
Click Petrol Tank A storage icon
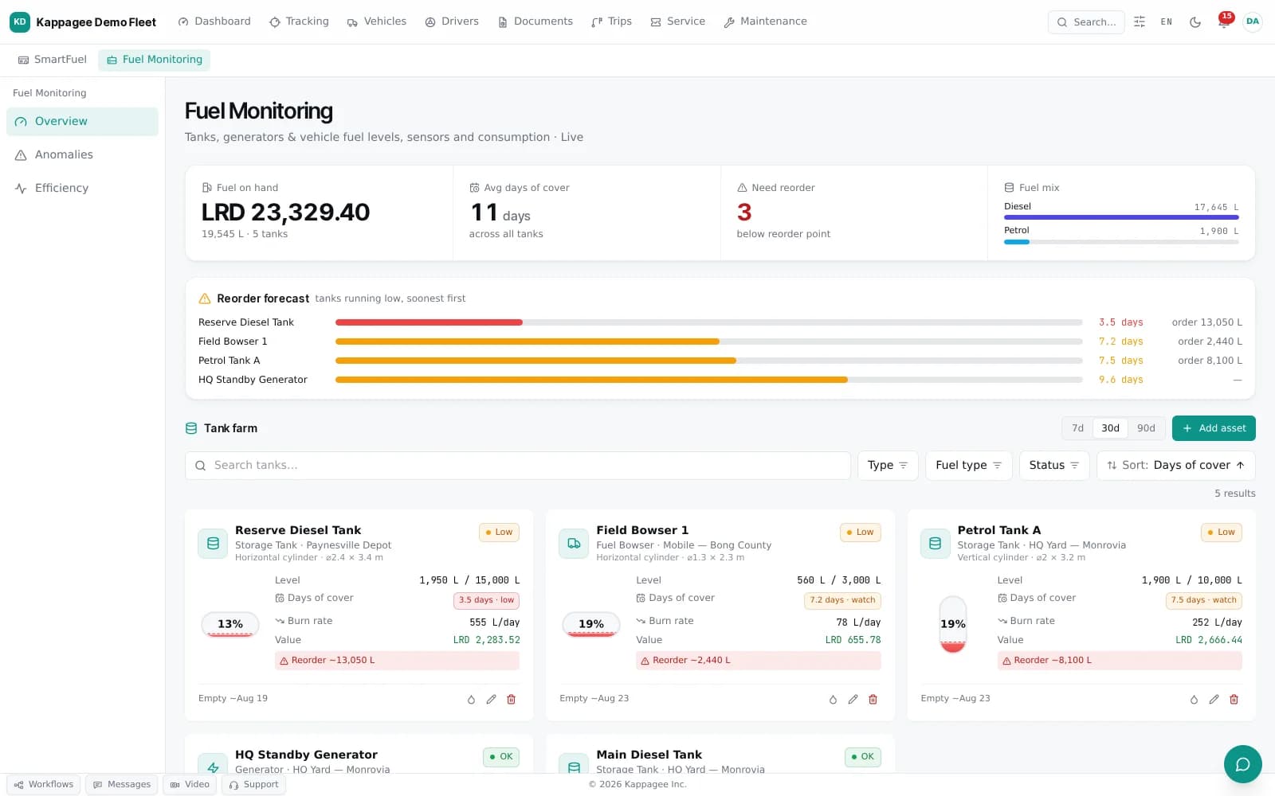[935, 544]
